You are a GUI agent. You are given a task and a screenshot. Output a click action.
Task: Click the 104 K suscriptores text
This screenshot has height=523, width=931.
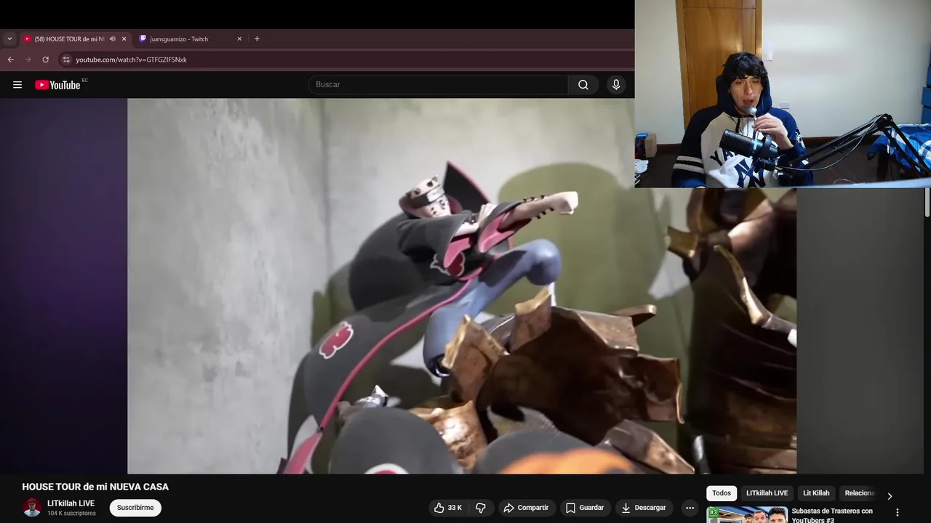click(x=71, y=514)
